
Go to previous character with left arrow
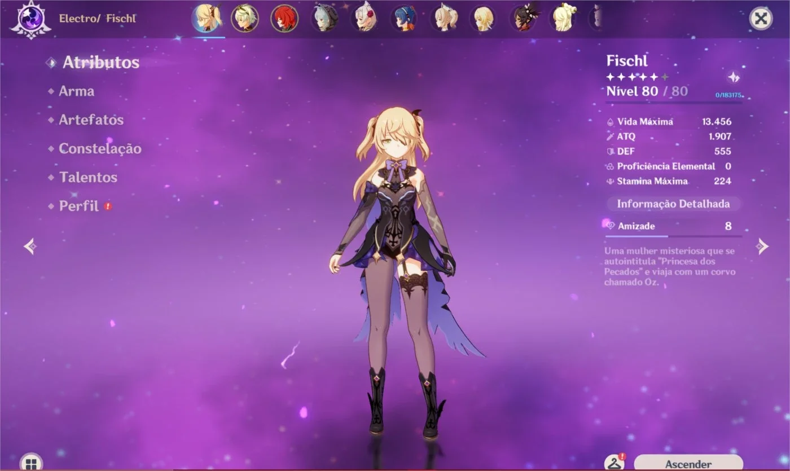30,246
